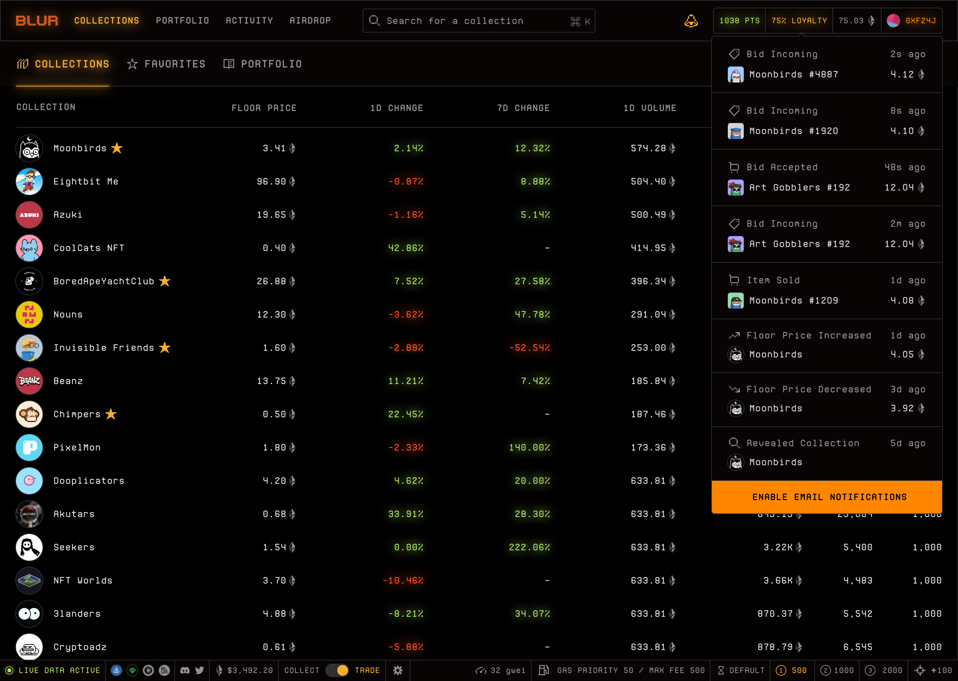
Task: Select gas preset 1 with 500
Action: point(791,670)
